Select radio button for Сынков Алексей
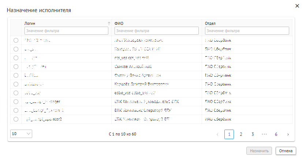Viewport: 302px width, 161px height. [16, 66]
